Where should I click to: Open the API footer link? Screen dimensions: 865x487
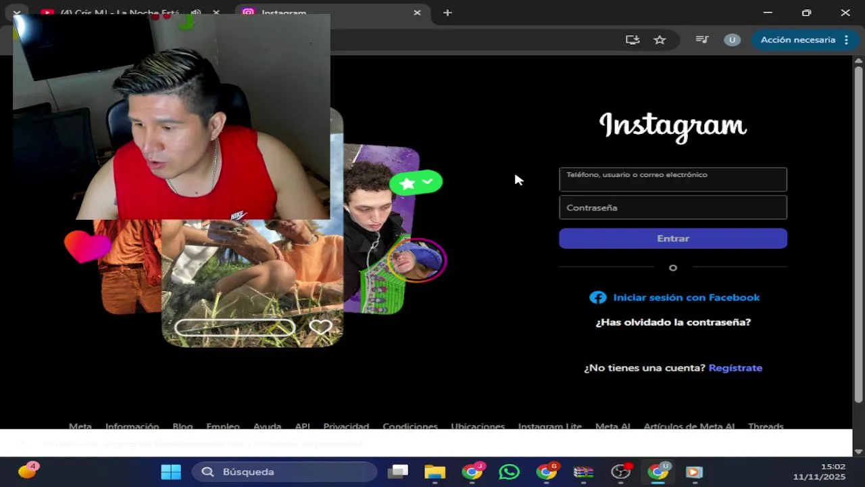pos(302,426)
